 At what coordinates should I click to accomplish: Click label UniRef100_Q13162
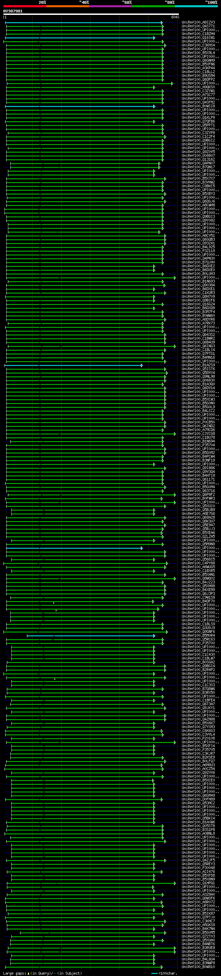(x=198, y=160)
